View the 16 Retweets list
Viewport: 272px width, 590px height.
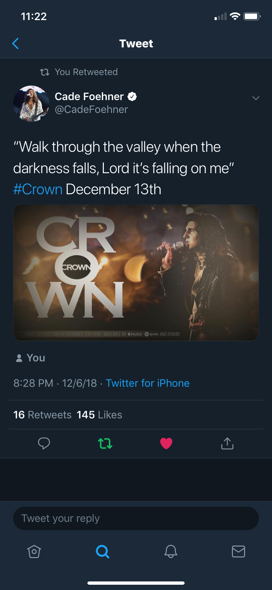[x=42, y=415]
